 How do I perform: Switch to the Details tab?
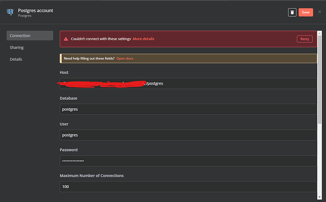click(x=16, y=59)
